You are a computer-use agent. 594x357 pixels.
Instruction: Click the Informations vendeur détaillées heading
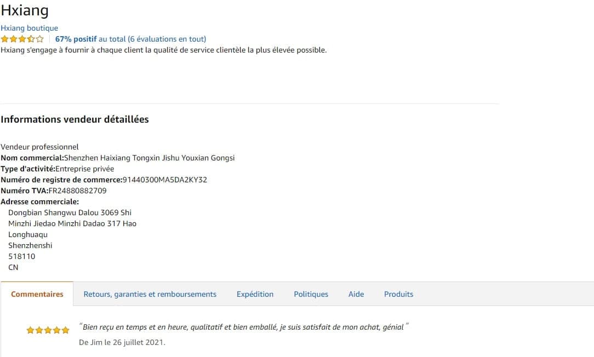click(75, 119)
